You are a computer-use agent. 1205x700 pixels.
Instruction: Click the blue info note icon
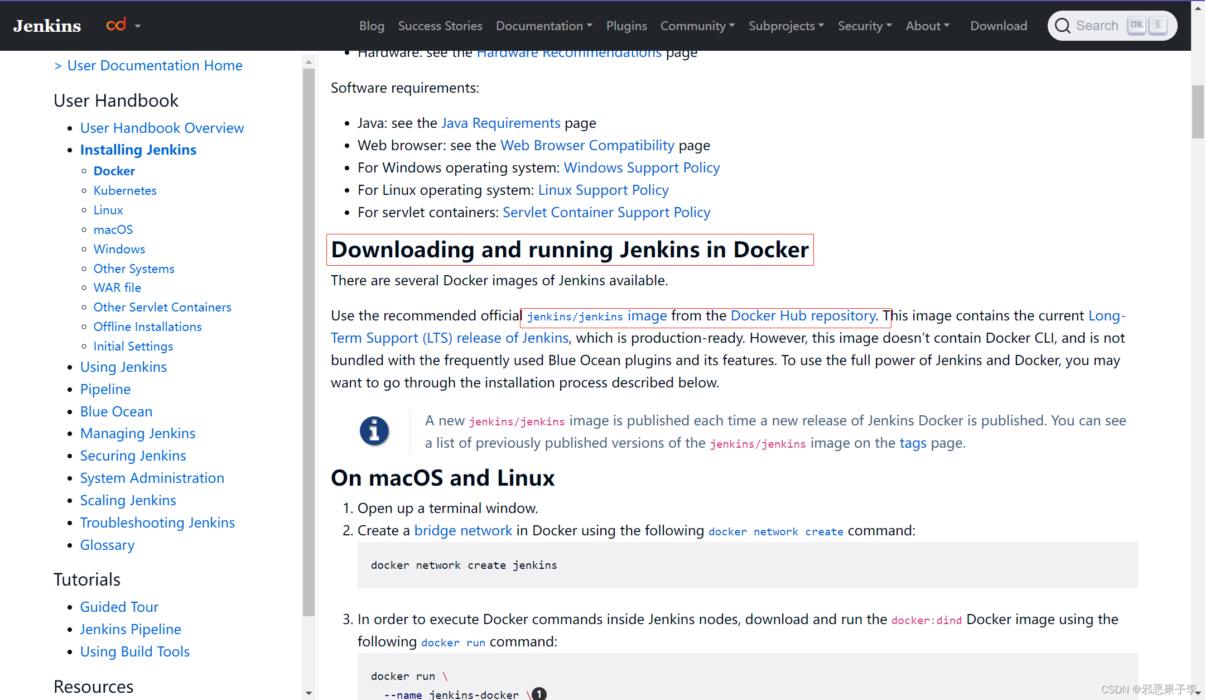374,431
